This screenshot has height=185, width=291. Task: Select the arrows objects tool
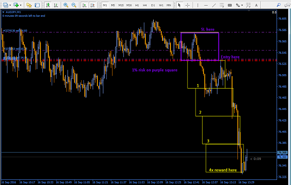point(238,5)
